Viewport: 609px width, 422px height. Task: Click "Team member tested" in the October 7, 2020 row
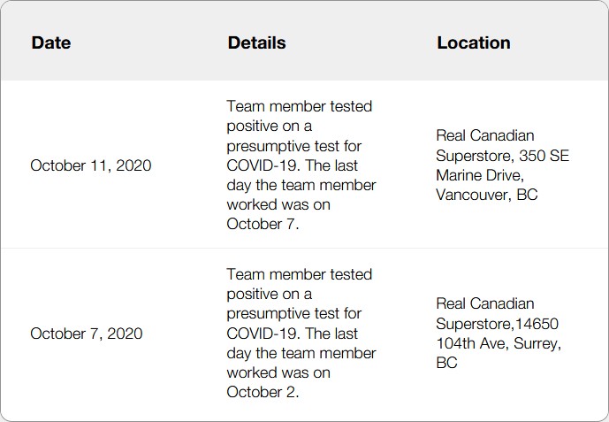click(300, 274)
